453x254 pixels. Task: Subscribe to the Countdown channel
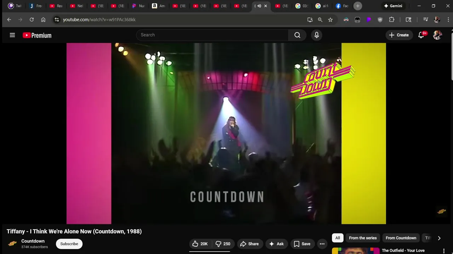tap(69, 244)
